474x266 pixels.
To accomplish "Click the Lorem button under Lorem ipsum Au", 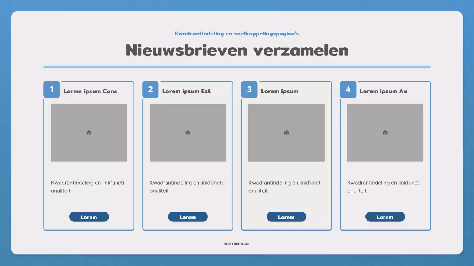I will tap(385, 217).
